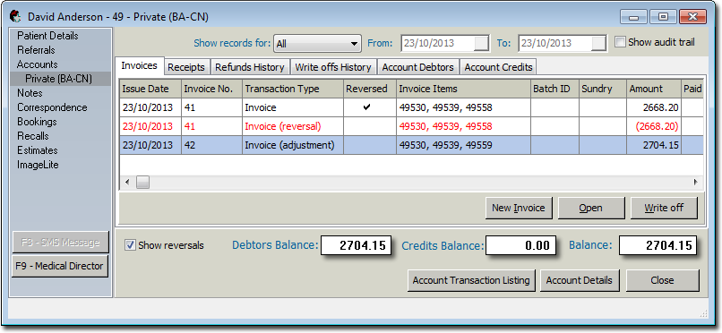Click the horizontal scrollbar thumb
The width and height of the screenshot is (722, 333).
(142, 182)
